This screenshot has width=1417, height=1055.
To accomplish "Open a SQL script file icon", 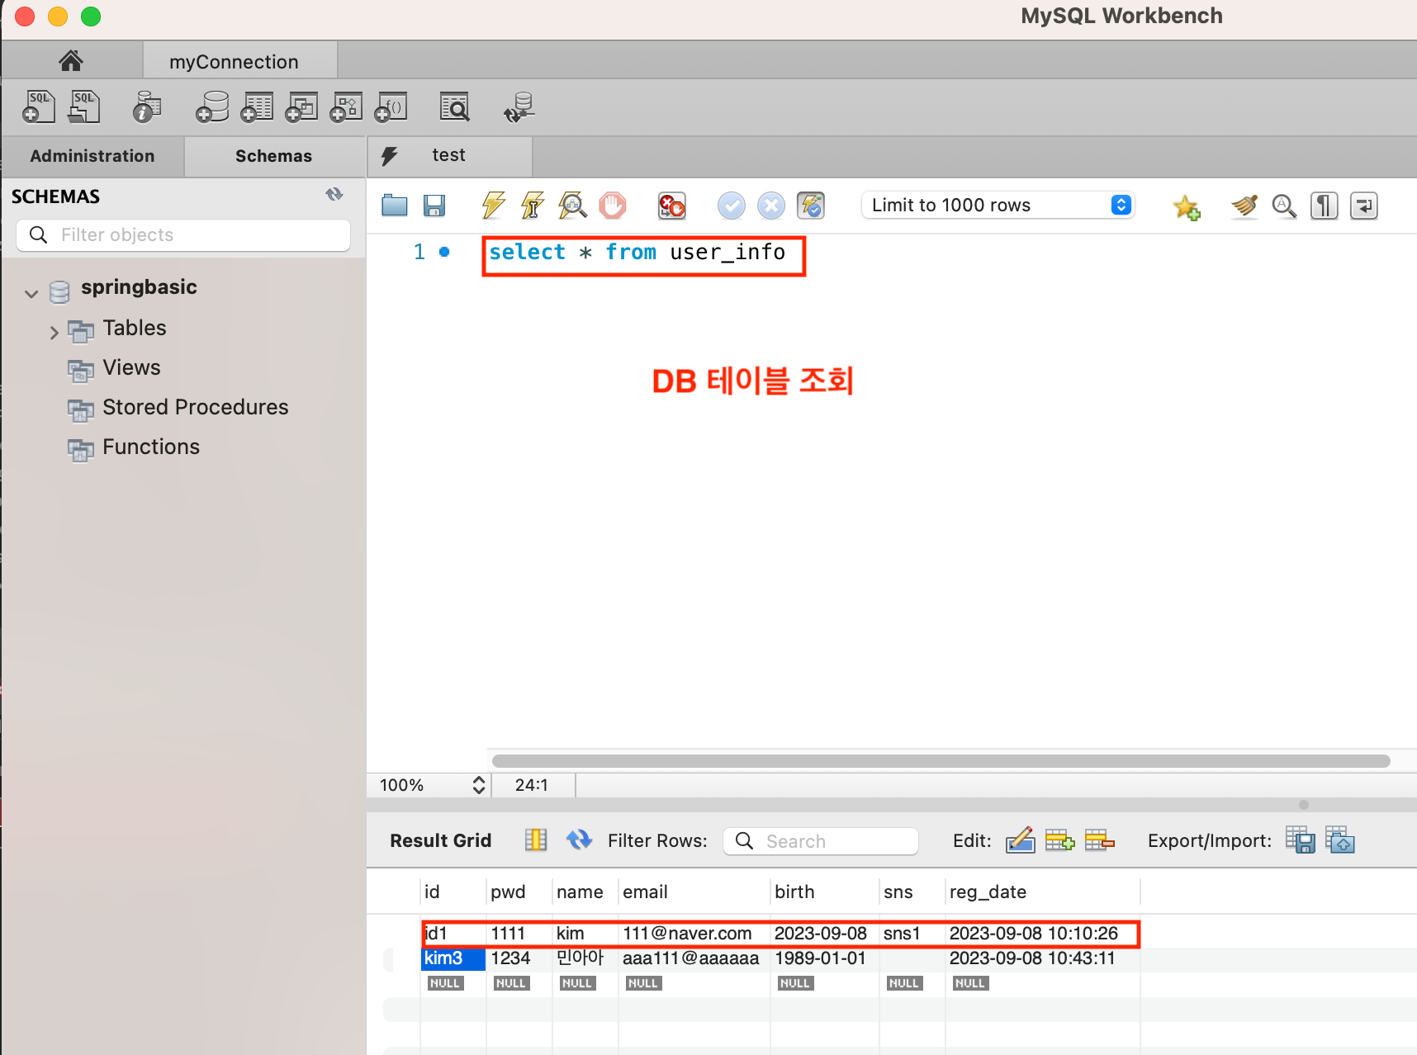I will [84, 106].
